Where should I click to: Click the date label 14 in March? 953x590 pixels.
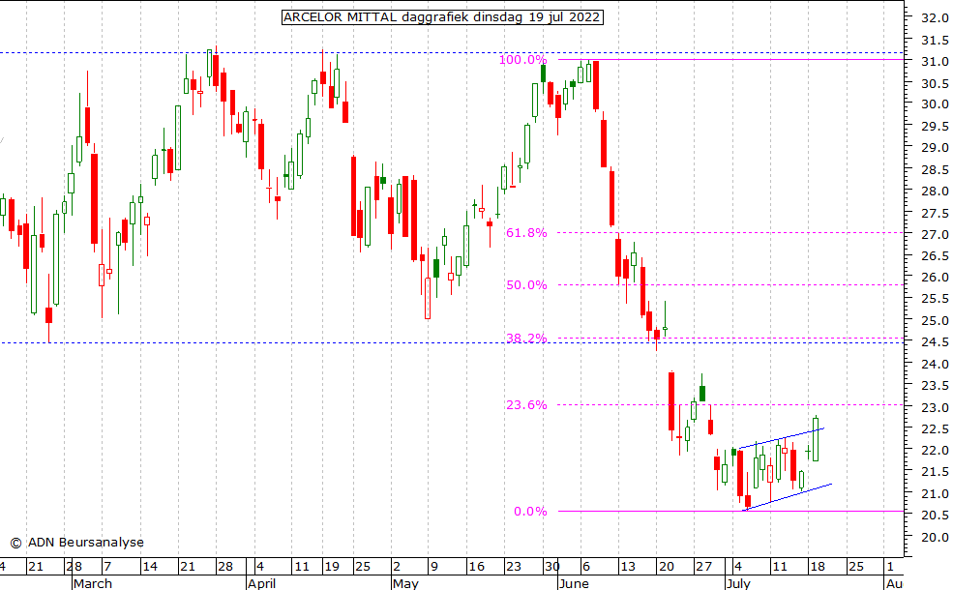pyautogui.click(x=150, y=566)
